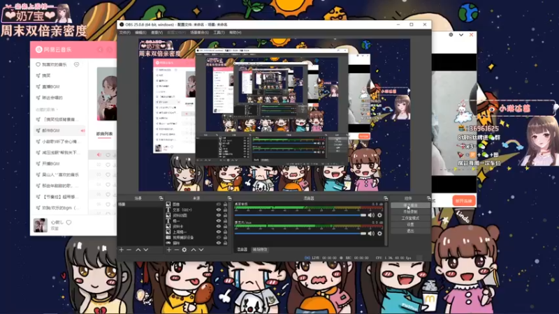Toggle the lock on the 视频捕获设备 source
The image size is (559, 314).
click(x=225, y=237)
